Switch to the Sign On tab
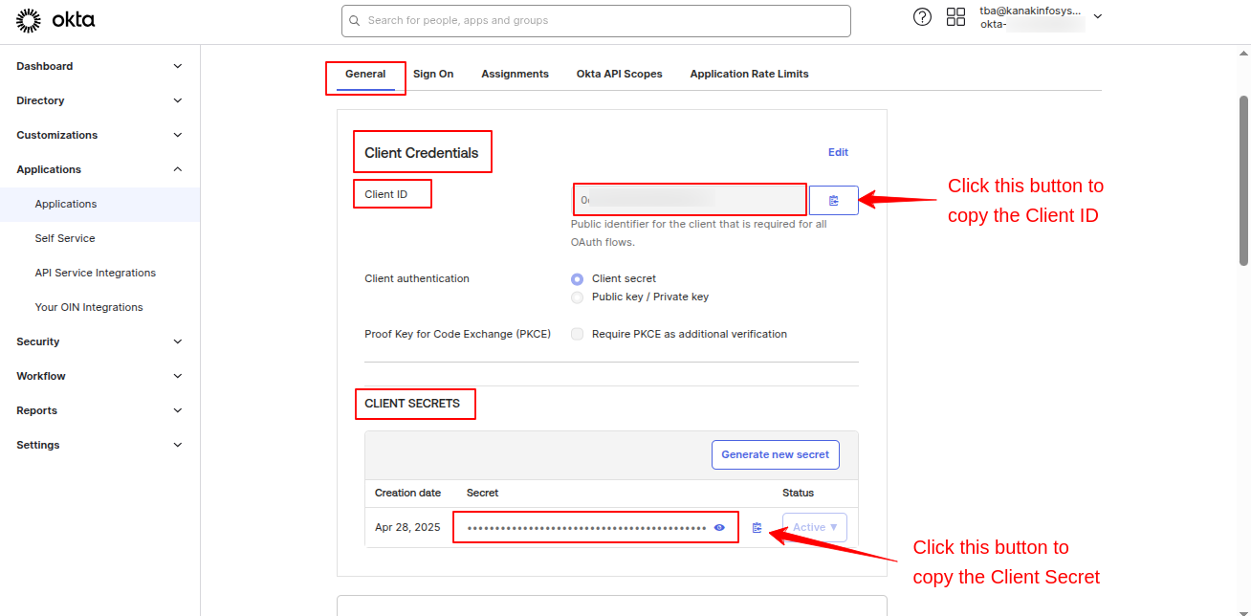This screenshot has width=1251, height=616. [433, 74]
